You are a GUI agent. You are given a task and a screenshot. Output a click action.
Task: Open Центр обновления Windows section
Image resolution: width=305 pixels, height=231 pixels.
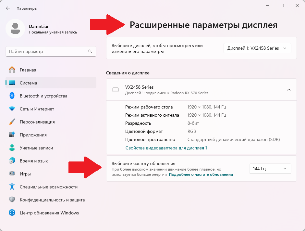point(49,213)
